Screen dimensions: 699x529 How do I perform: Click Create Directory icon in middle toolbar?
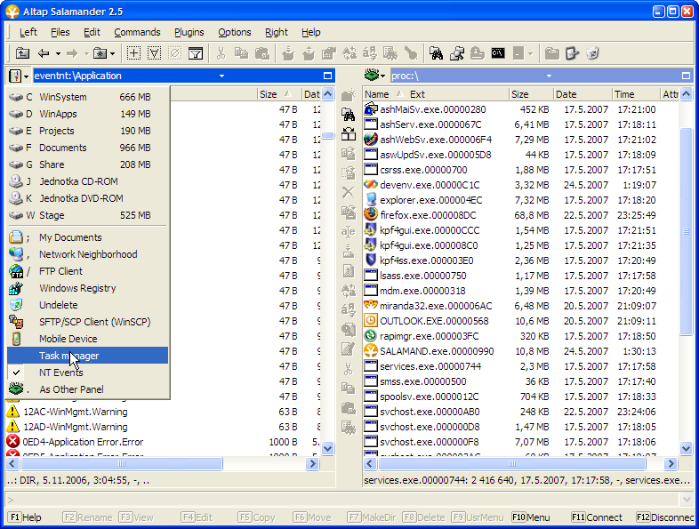[348, 95]
